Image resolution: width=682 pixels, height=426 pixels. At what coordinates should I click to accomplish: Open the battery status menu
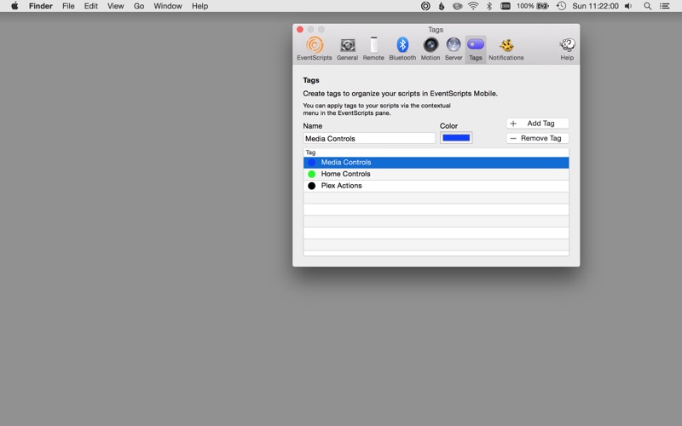click(x=533, y=6)
